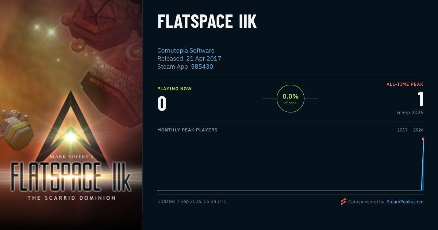
Task: Click the Flatspace IIk cover artwork
Action: point(71,115)
